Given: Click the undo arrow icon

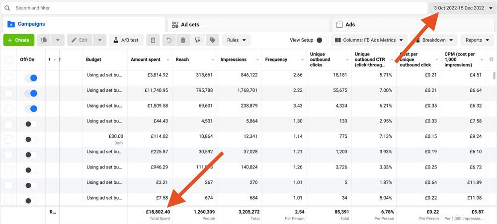Looking at the screenshot, I should pyautogui.click(x=168, y=40).
